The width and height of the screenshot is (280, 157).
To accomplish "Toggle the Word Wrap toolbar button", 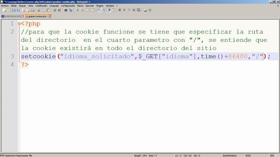I will tap(99, 10).
